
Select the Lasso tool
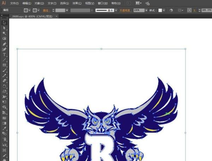[4, 39]
